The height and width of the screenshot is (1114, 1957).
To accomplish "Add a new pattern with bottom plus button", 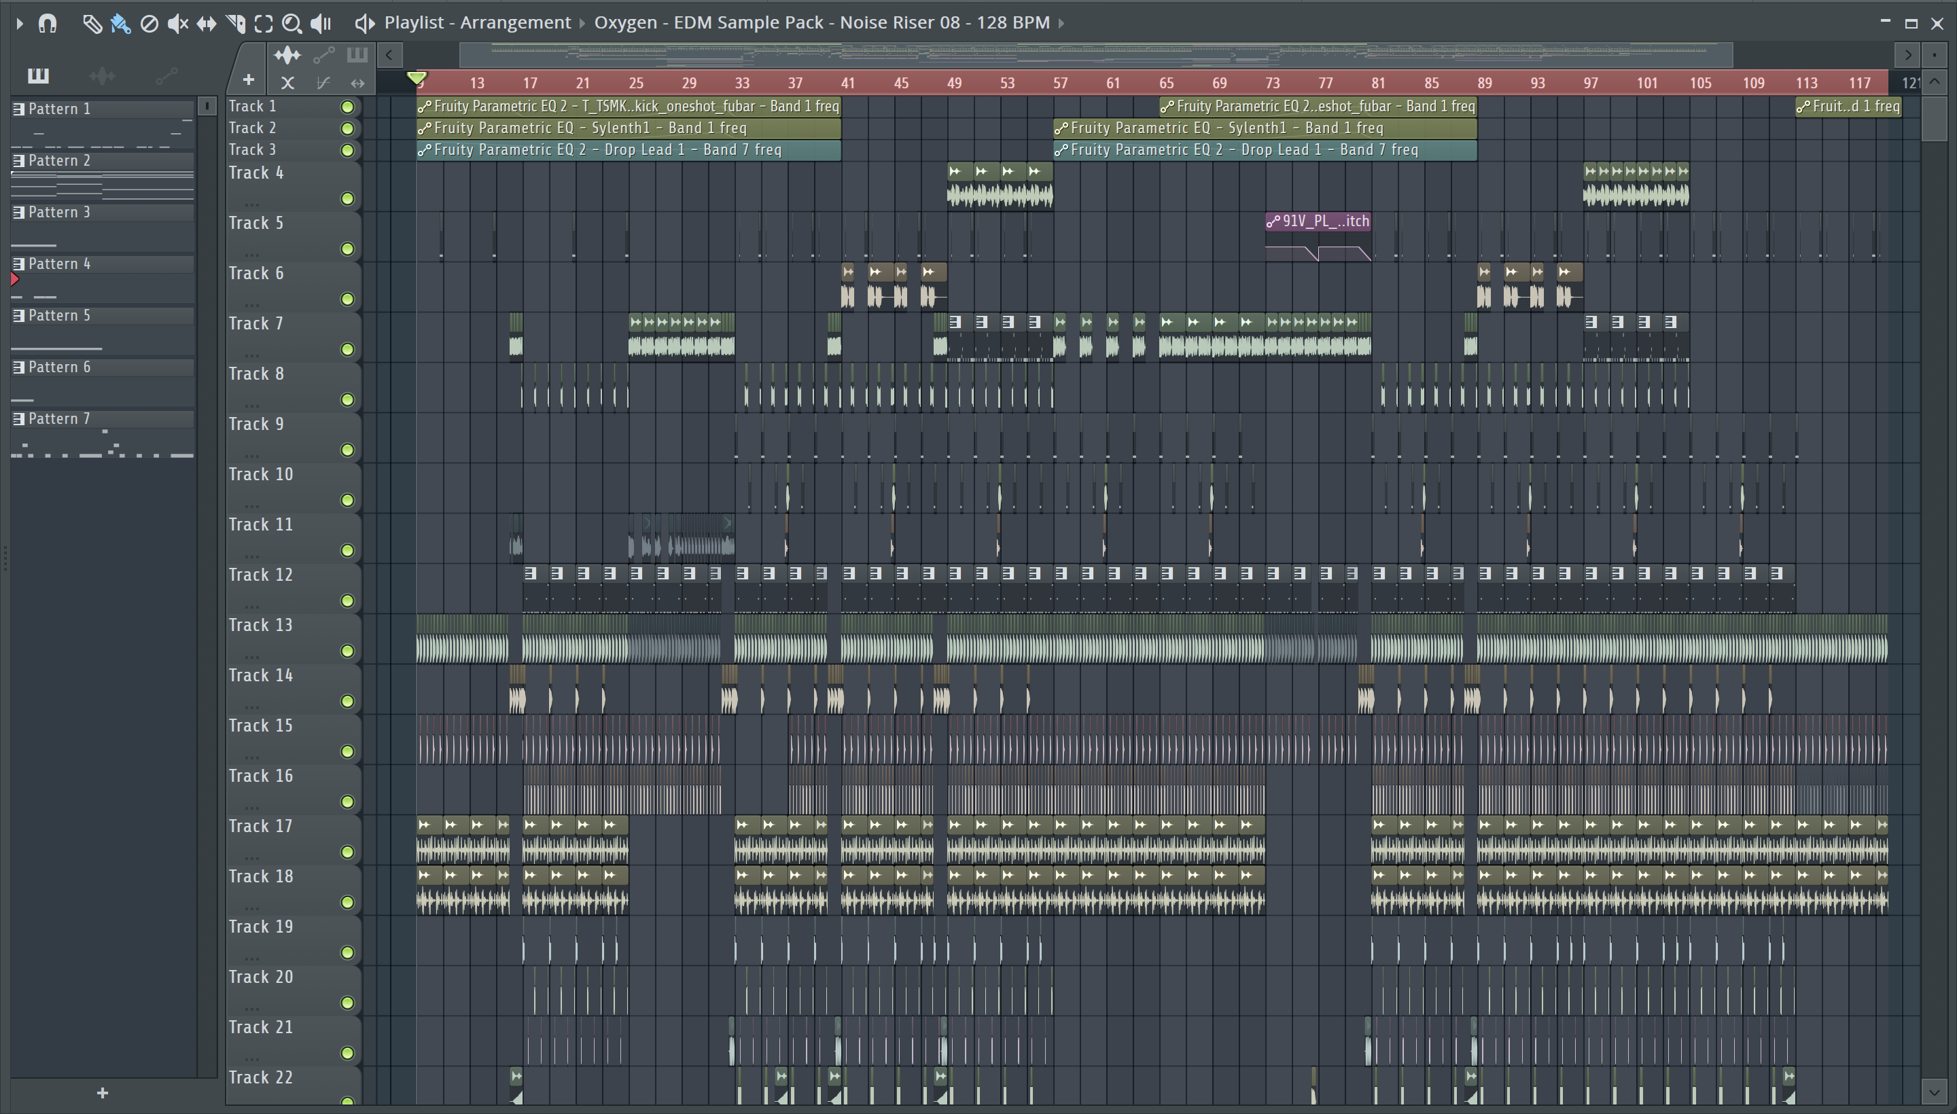I will pyautogui.click(x=103, y=1092).
